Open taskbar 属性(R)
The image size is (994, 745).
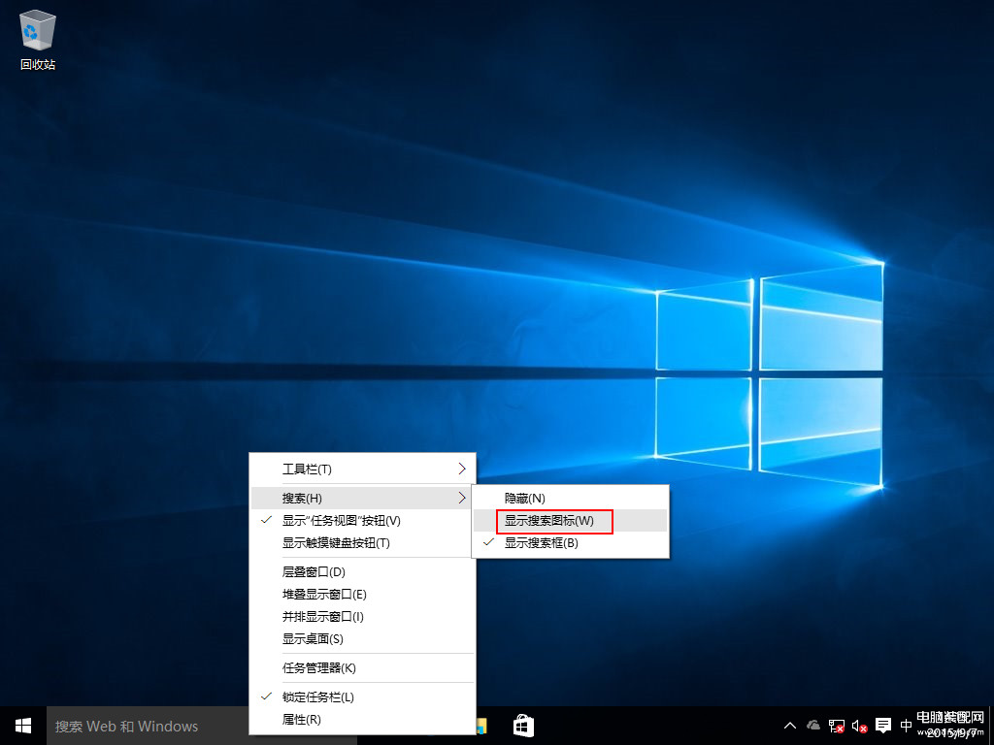pos(362,720)
